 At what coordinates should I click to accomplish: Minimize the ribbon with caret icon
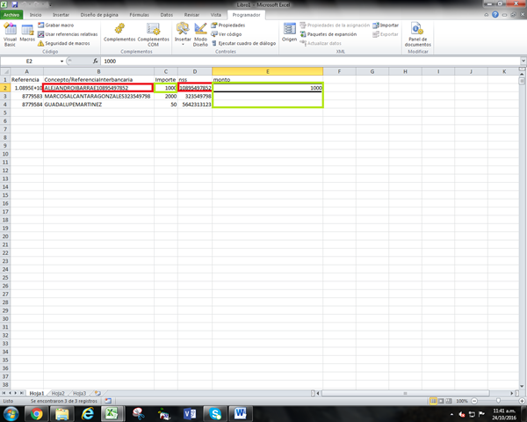click(x=487, y=14)
